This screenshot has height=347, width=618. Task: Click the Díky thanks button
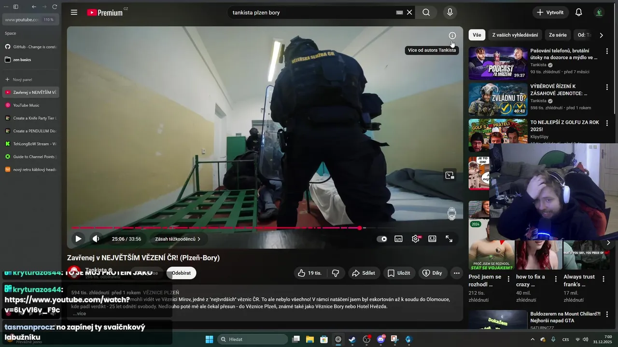(x=433, y=273)
